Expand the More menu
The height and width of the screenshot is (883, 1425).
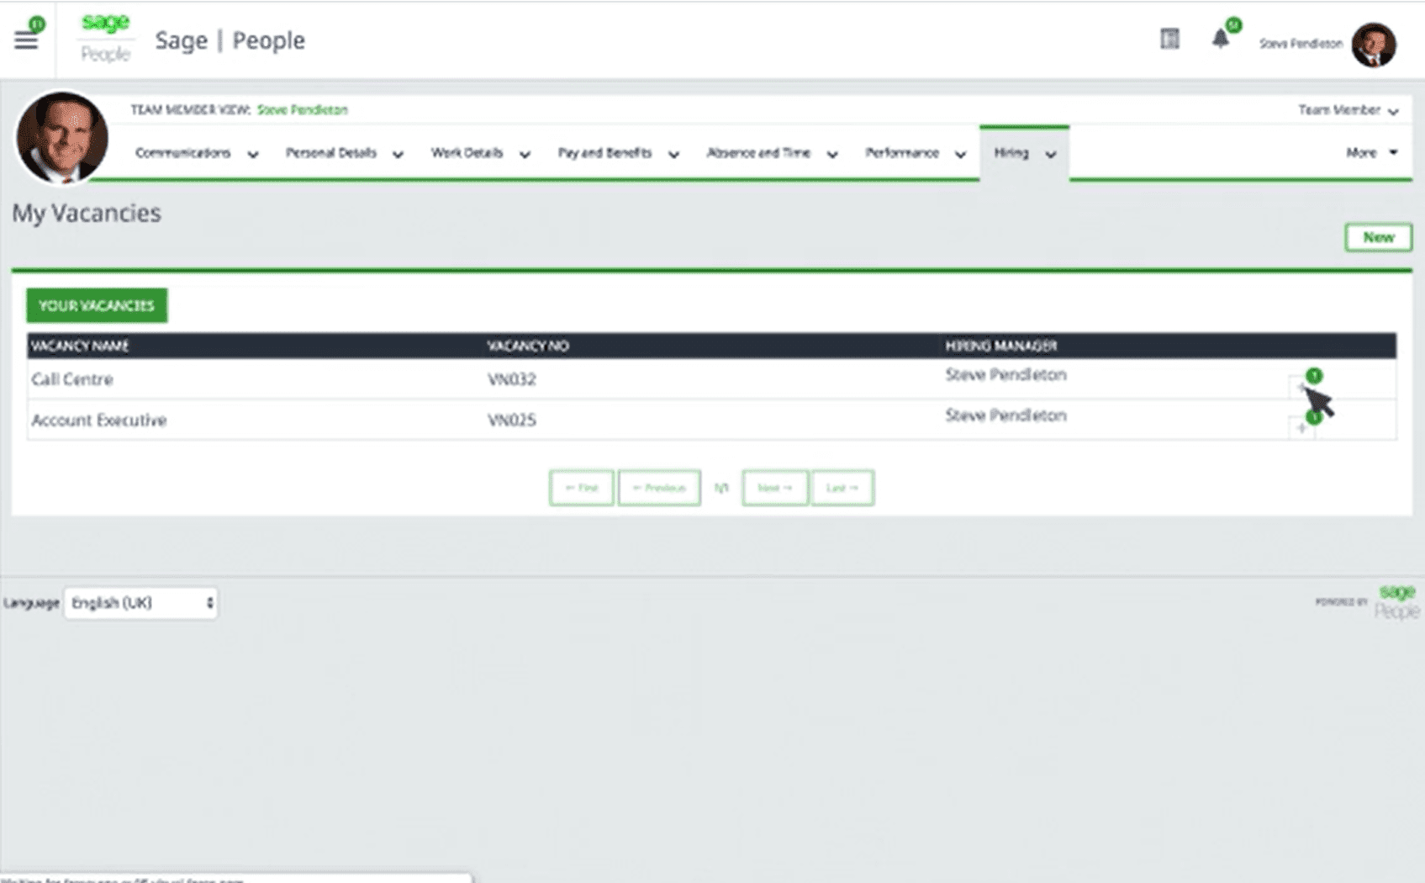tap(1370, 153)
